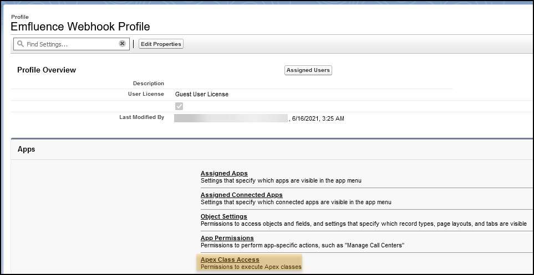Clear the Find Settings search box
The image size is (534, 275).
coord(122,44)
